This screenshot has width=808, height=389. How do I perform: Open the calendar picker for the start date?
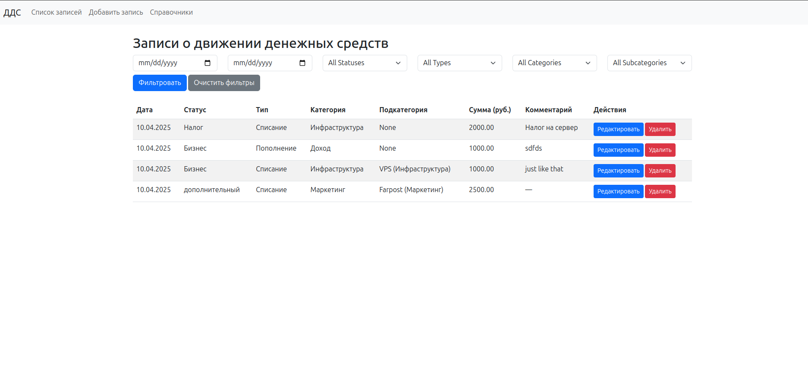tap(208, 63)
